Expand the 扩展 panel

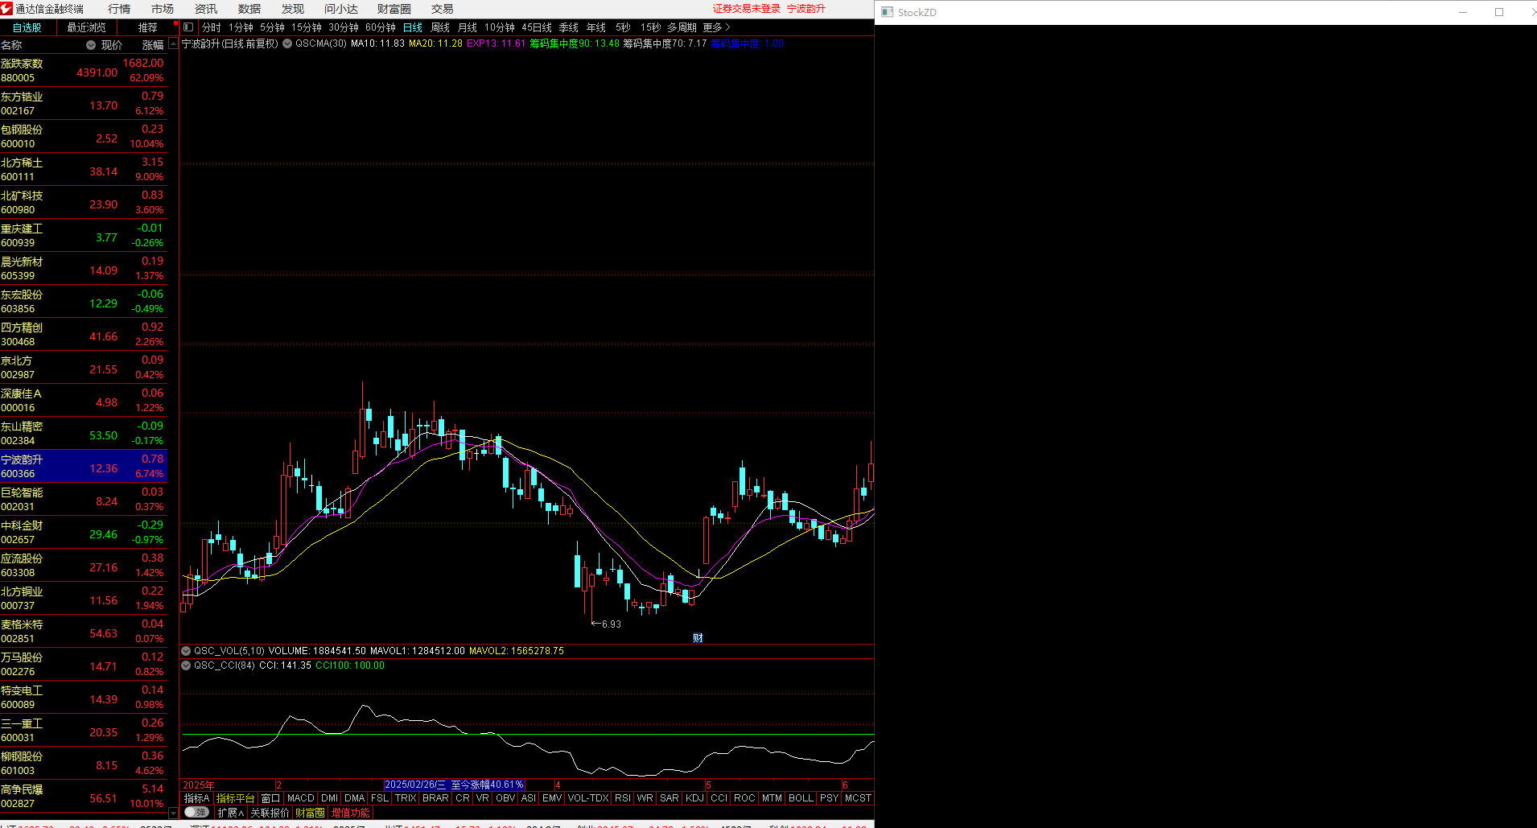pyautogui.click(x=230, y=813)
